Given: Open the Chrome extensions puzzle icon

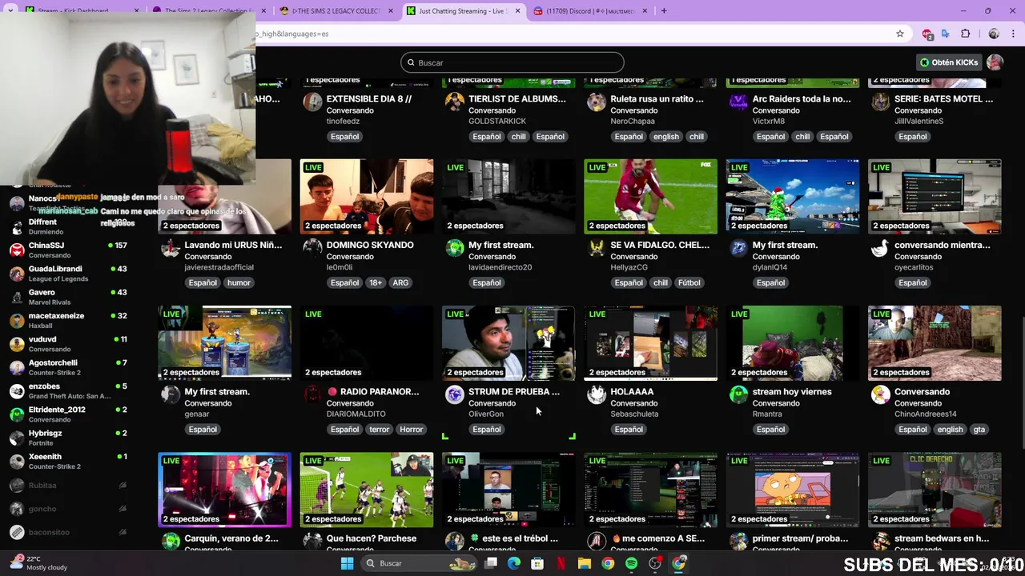Looking at the screenshot, I should (x=965, y=34).
